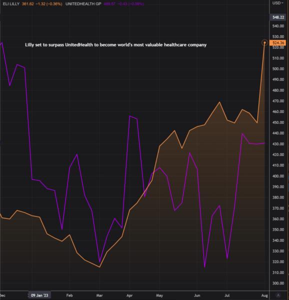Click the 540.00 price axis label
Viewport: 289px width, 300px height.
click(x=278, y=26)
